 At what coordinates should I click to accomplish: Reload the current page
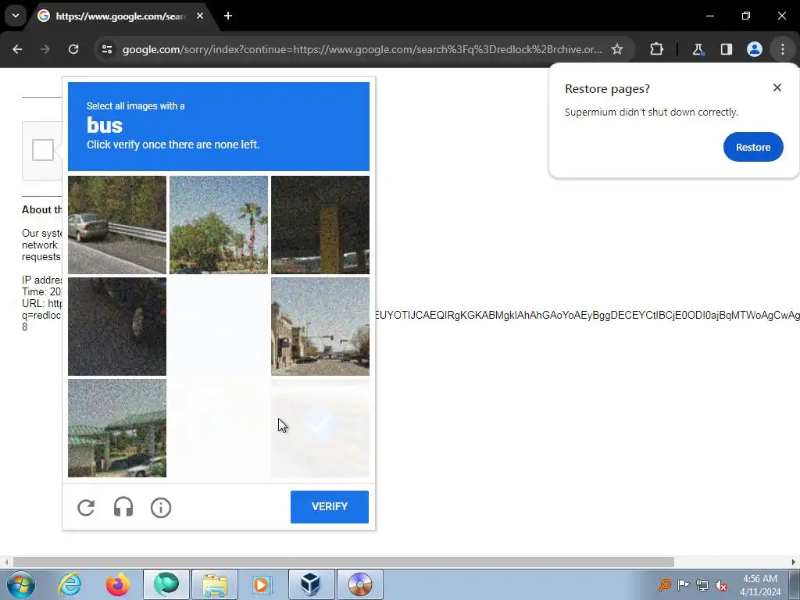pyautogui.click(x=73, y=49)
